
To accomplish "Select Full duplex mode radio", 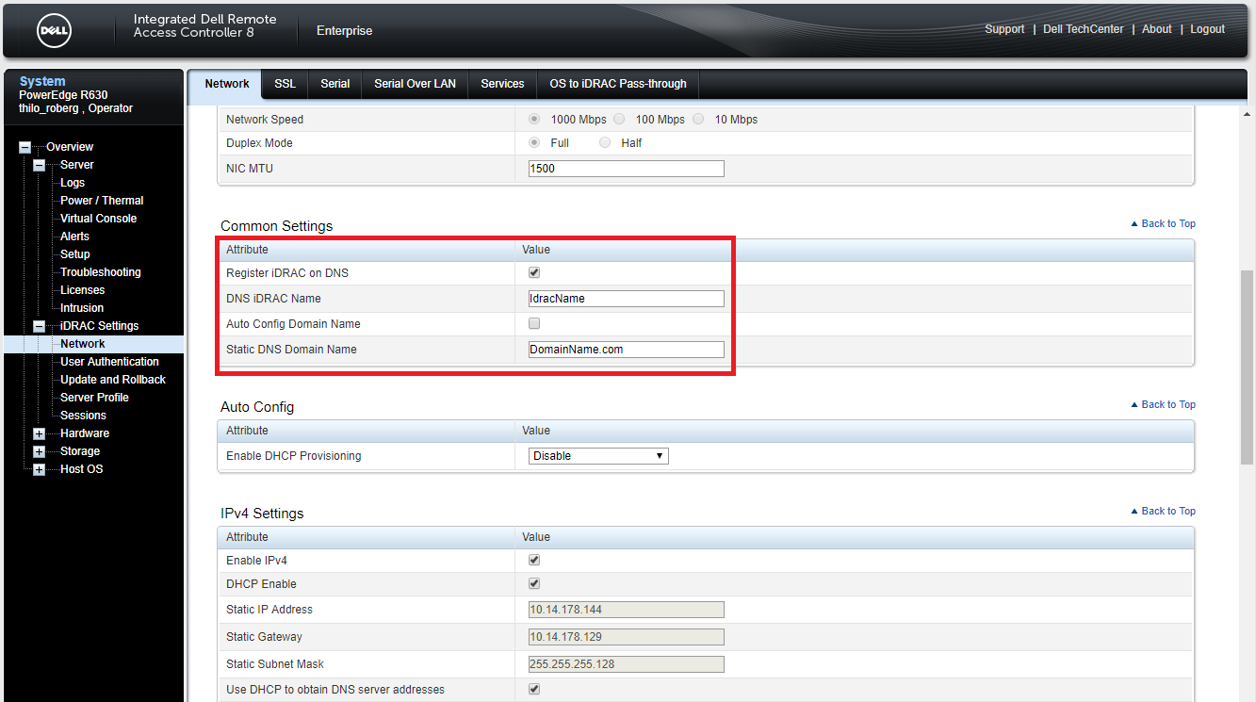I will tap(534, 143).
